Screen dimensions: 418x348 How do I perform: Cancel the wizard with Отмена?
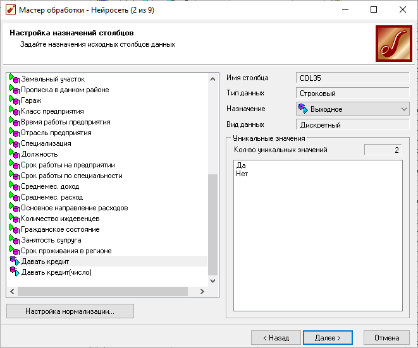[386, 338]
